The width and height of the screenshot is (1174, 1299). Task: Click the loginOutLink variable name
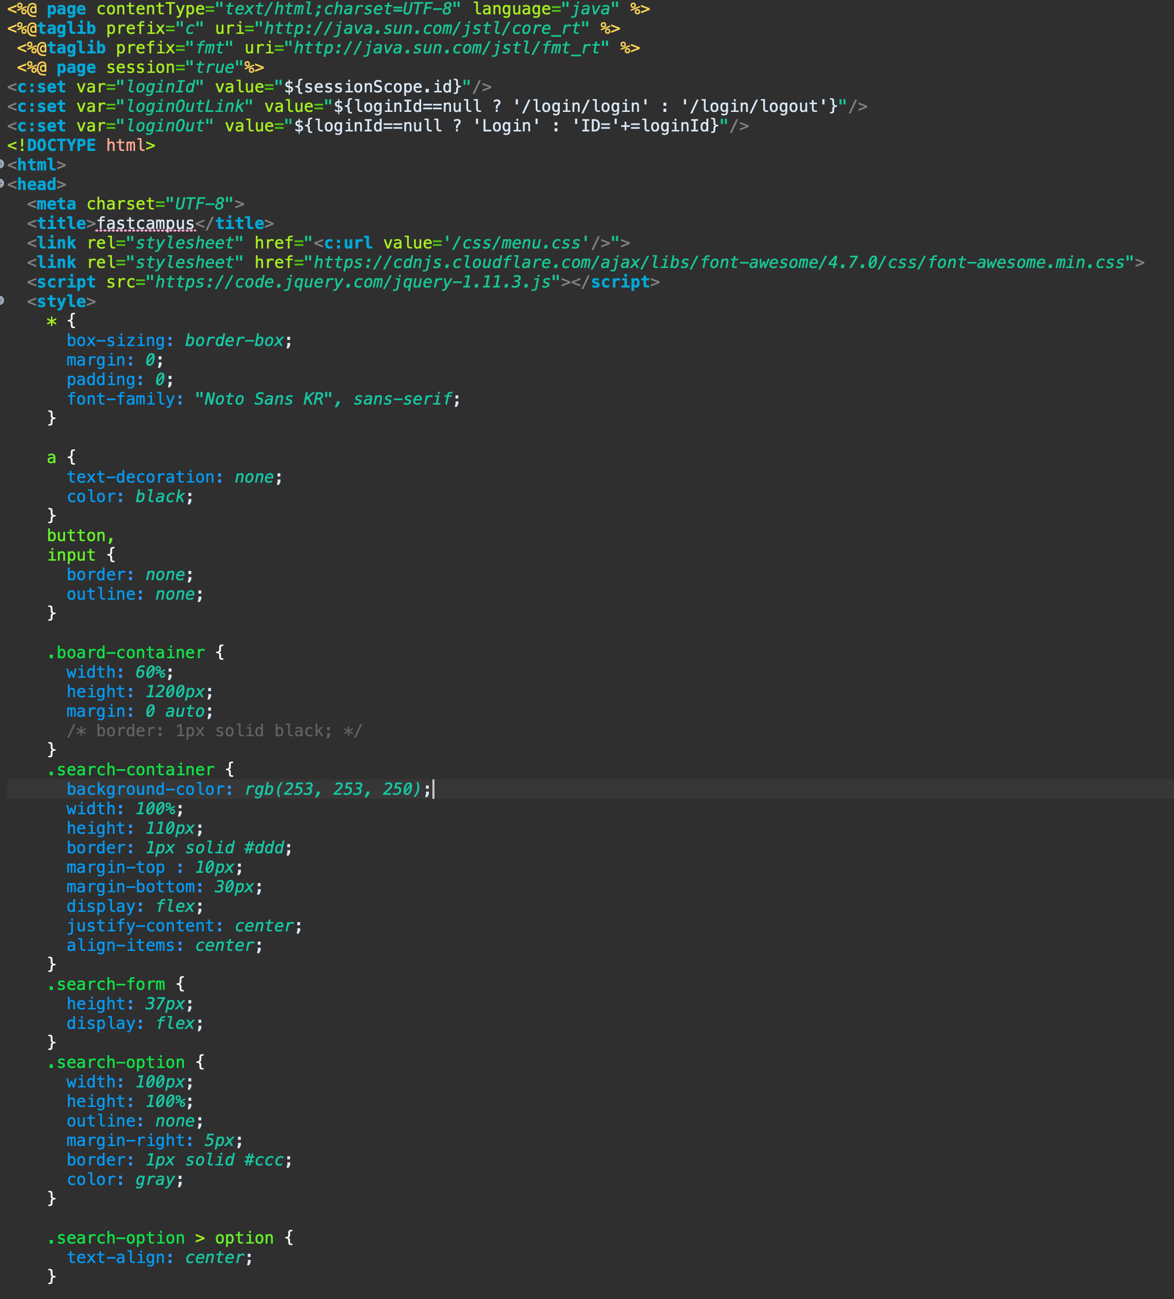pos(185,106)
